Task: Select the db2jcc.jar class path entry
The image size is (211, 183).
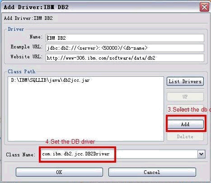Action: click(x=50, y=80)
